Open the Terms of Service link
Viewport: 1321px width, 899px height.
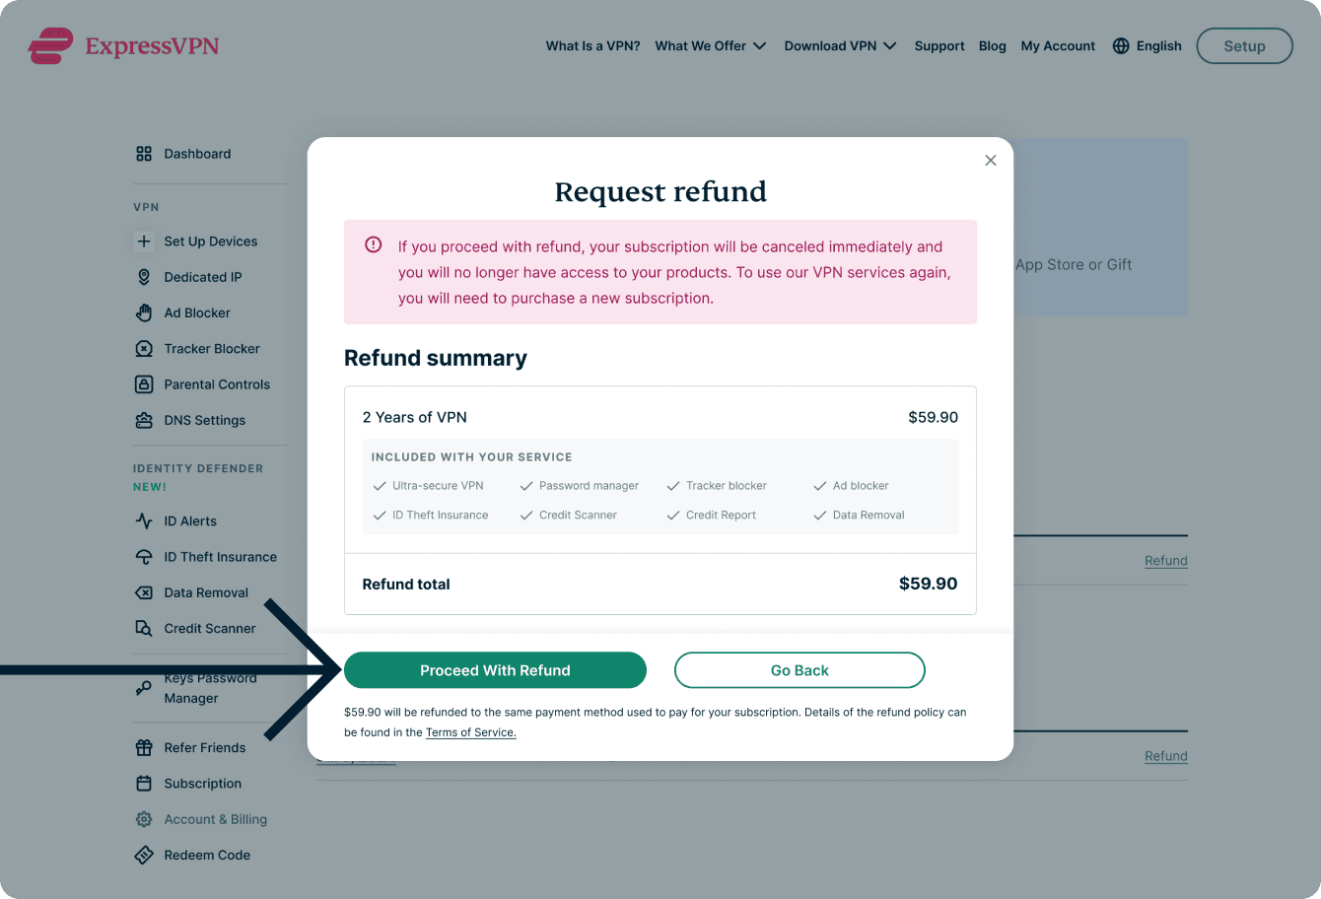click(x=470, y=732)
